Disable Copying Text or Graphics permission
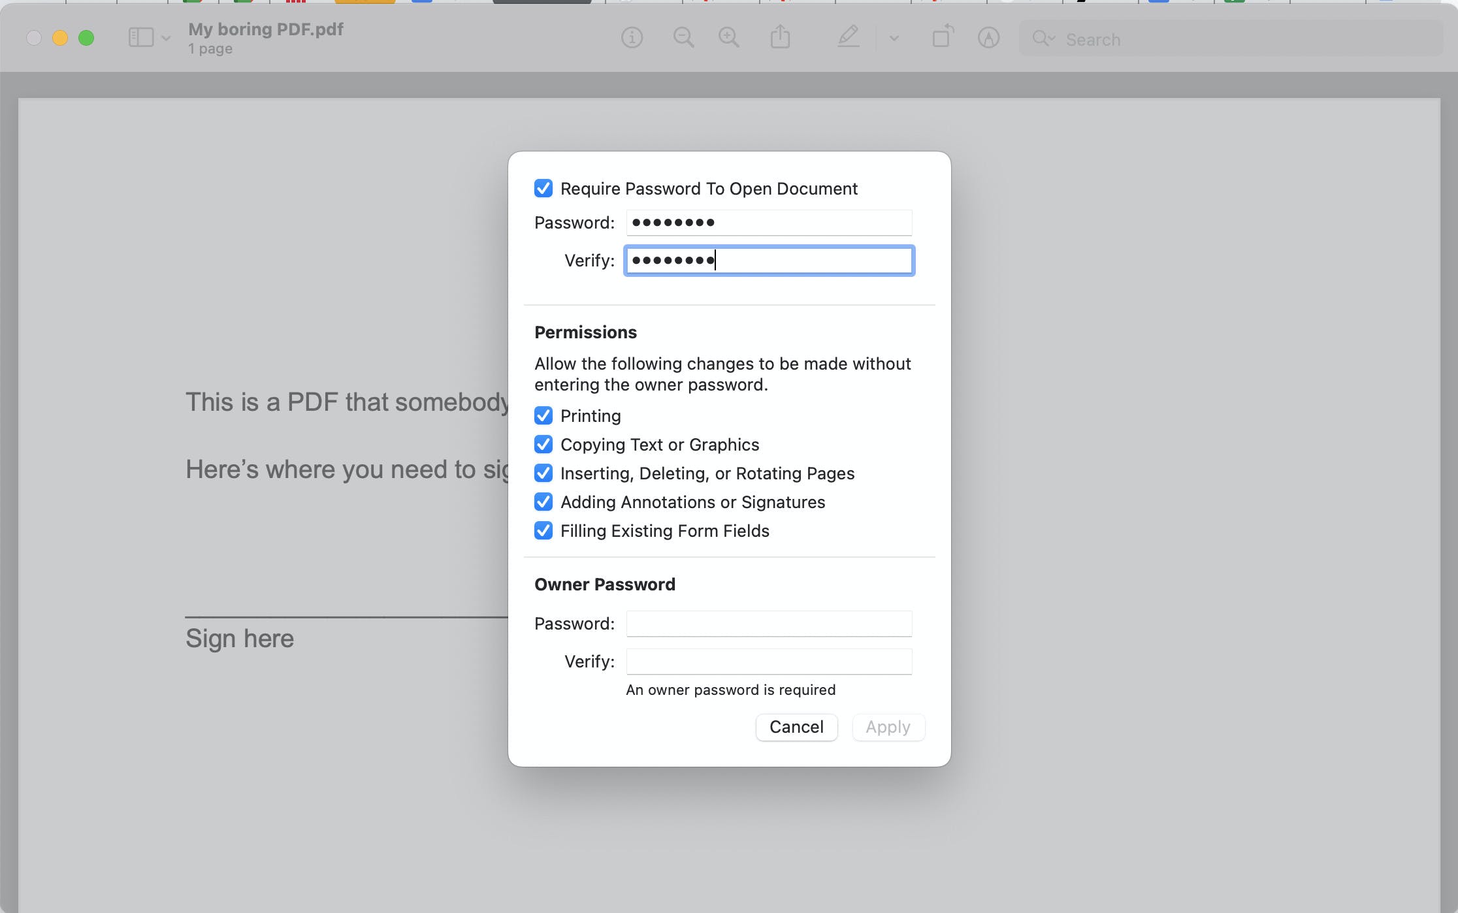 click(543, 444)
